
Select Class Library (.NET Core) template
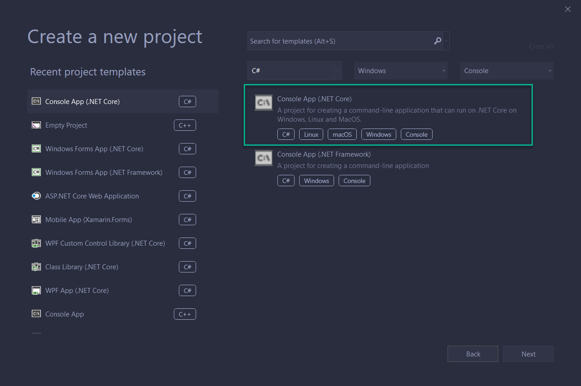tap(123, 267)
